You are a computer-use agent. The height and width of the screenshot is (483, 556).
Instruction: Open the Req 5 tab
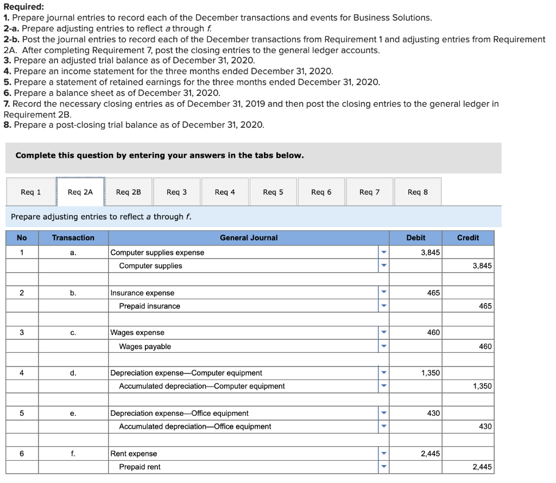(x=273, y=191)
